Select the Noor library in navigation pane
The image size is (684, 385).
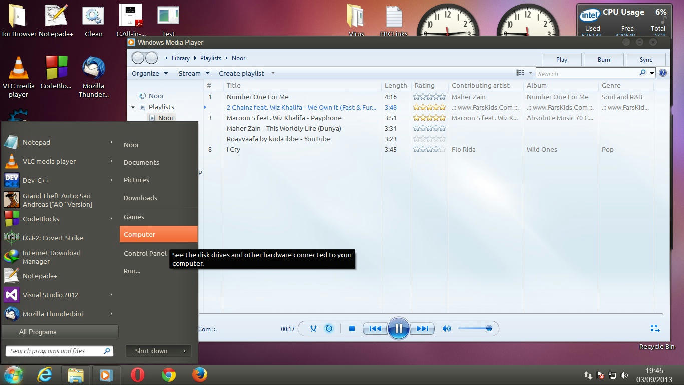(x=152, y=96)
